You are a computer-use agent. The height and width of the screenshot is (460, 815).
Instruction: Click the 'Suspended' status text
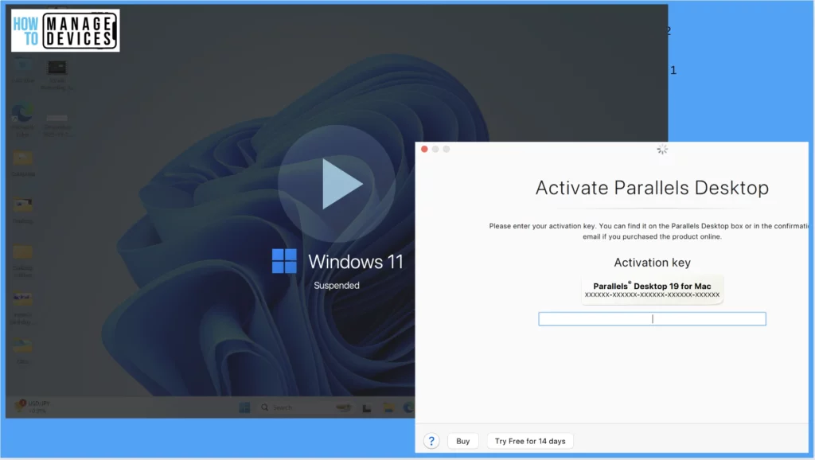337,286
